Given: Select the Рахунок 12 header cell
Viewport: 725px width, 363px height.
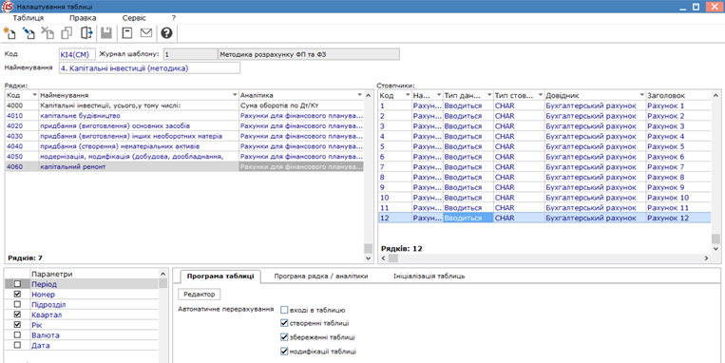Looking at the screenshot, I should click(x=678, y=218).
